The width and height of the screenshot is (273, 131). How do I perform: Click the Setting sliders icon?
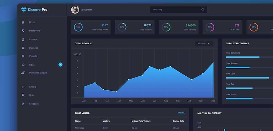(23, 87)
